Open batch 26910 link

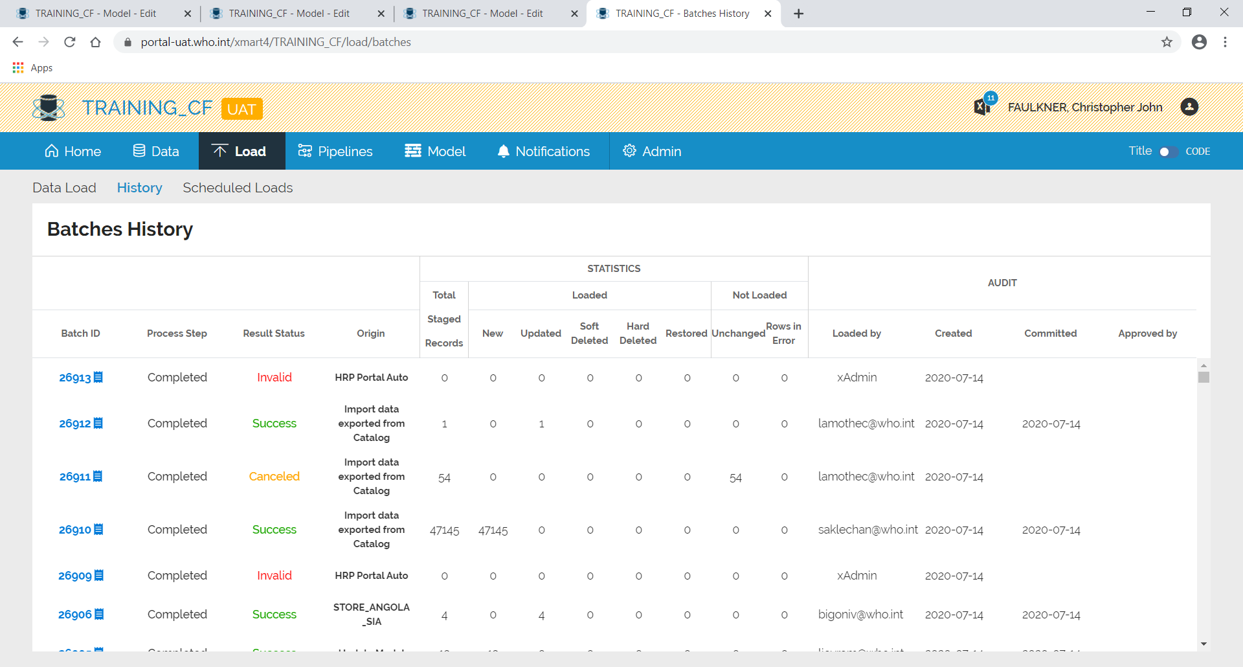click(x=75, y=530)
